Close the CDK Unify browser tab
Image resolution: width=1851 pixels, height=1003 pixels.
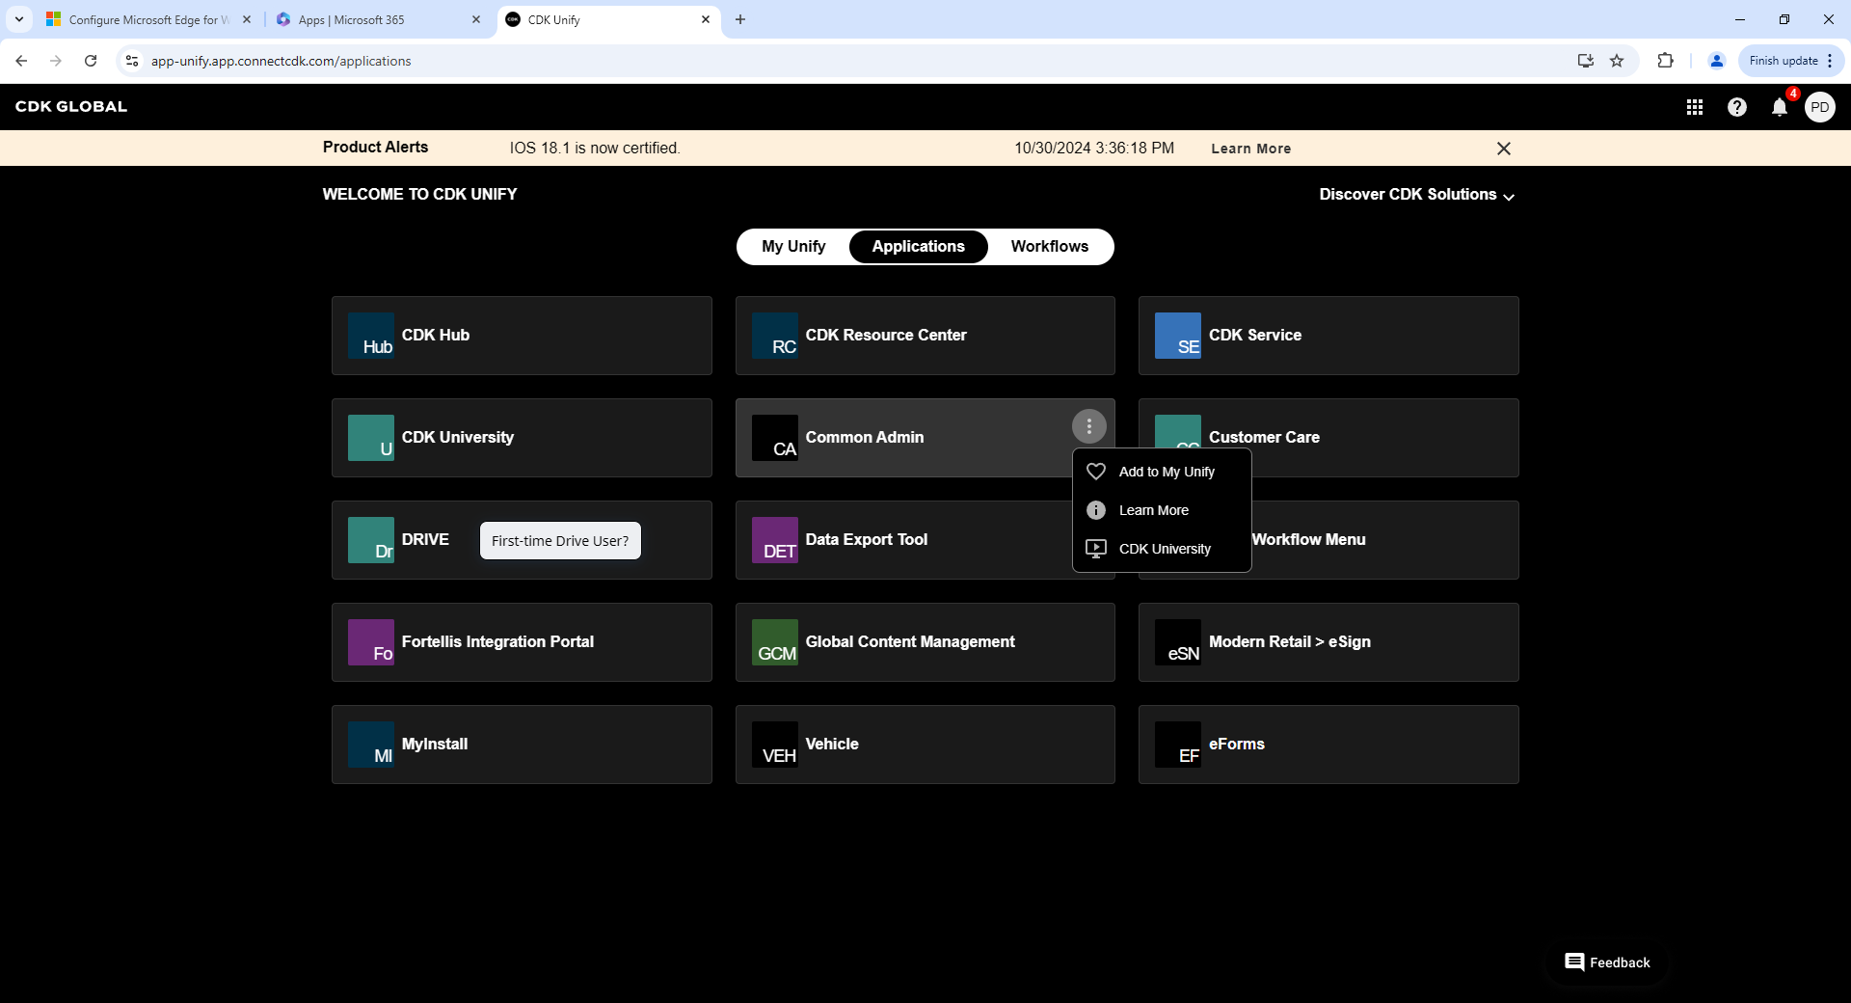[706, 19]
